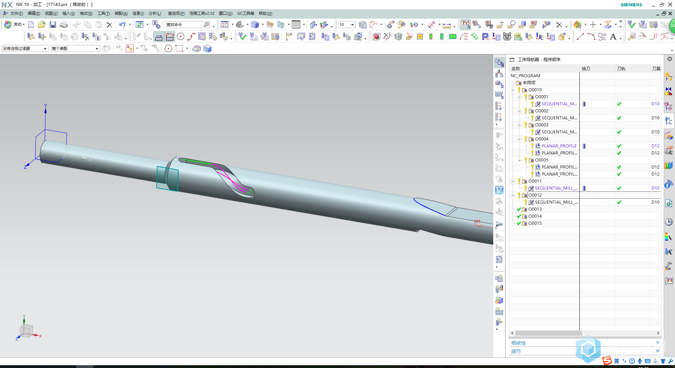Open Program Order View in navigator
This screenshot has height=368, width=675.
pos(499,63)
